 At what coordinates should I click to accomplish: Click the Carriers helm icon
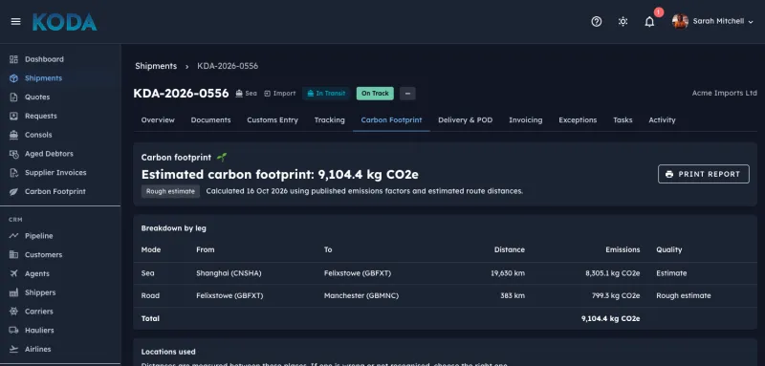(x=13, y=312)
